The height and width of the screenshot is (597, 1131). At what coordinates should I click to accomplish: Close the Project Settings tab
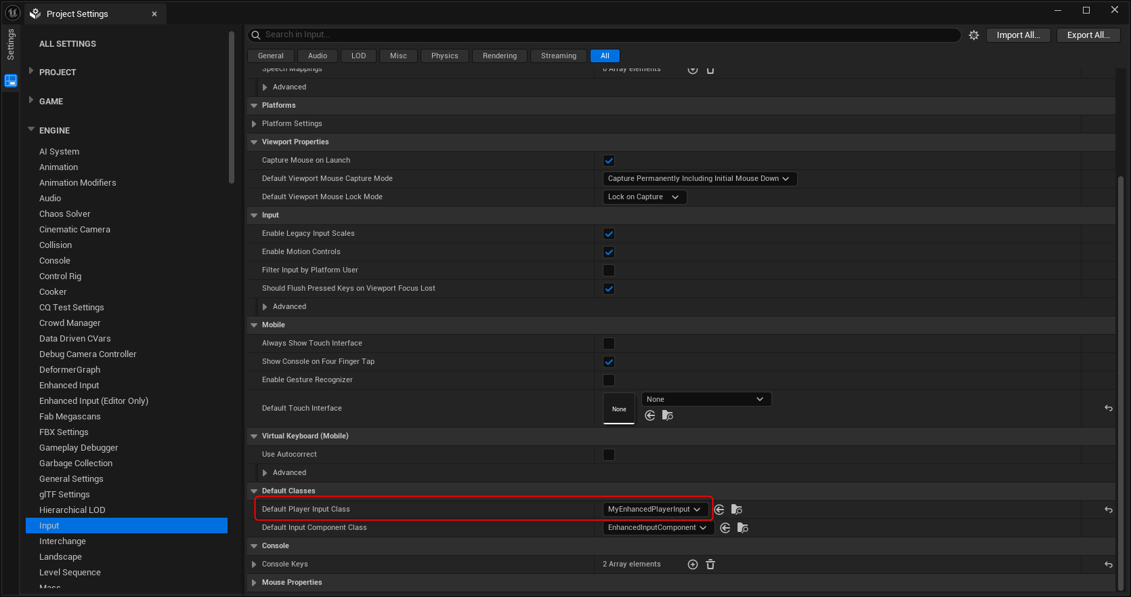point(154,14)
